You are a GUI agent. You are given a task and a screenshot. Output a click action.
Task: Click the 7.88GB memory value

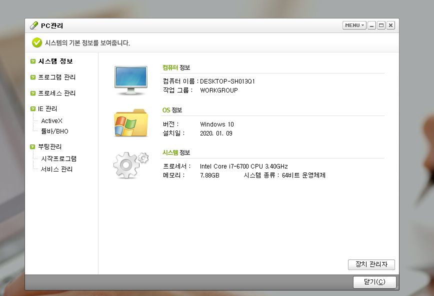pyautogui.click(x=209, y=175)
